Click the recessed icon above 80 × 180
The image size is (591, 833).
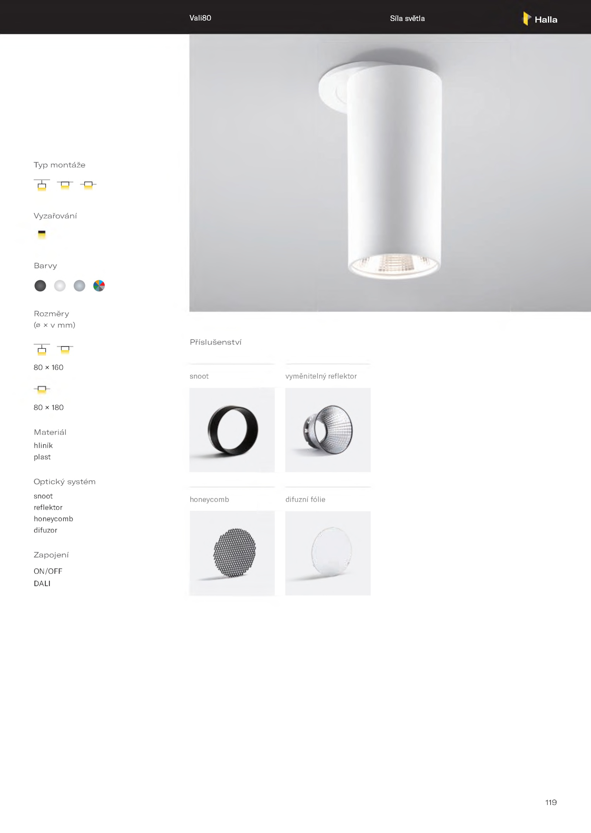pyautogui.click(x=42, y=390)
